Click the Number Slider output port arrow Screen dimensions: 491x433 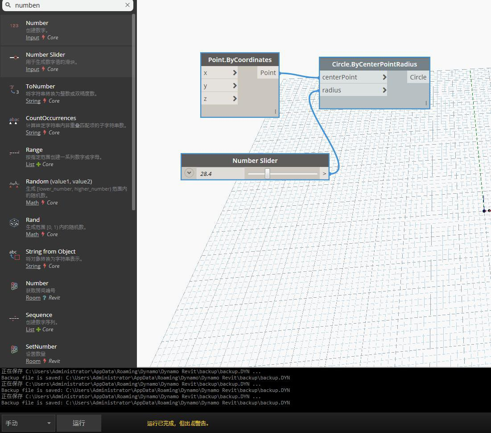324,173
